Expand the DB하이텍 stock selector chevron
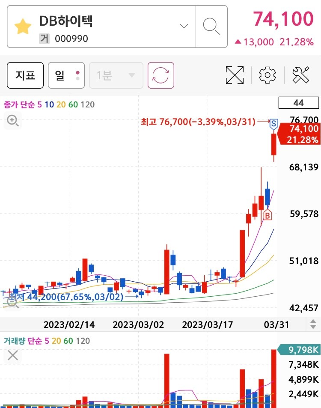 point(184,26)
